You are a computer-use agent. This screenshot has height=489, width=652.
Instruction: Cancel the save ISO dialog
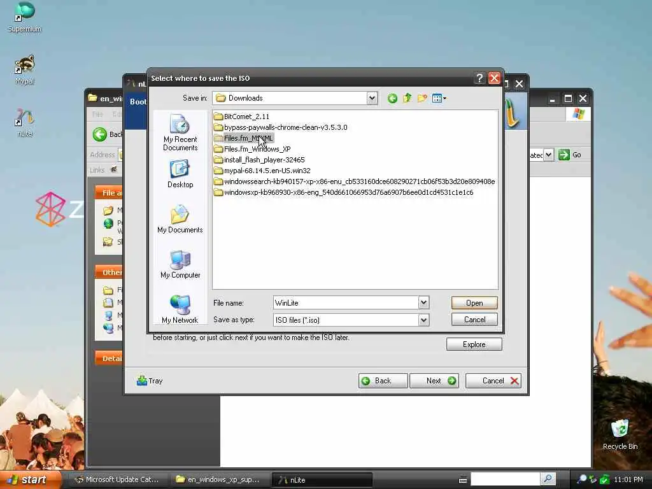click(x=474, y=320)
